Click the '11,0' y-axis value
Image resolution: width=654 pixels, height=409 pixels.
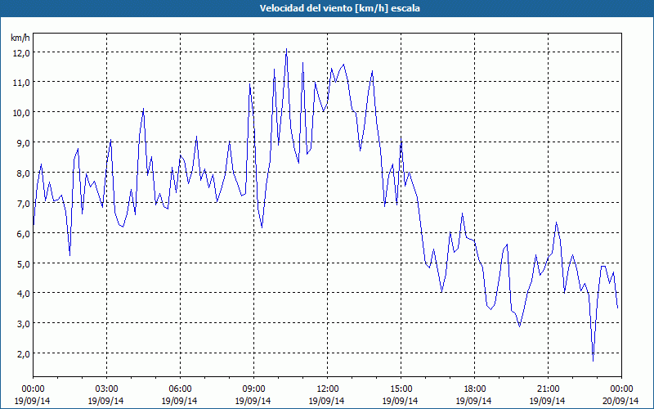[x=22, y=83]
